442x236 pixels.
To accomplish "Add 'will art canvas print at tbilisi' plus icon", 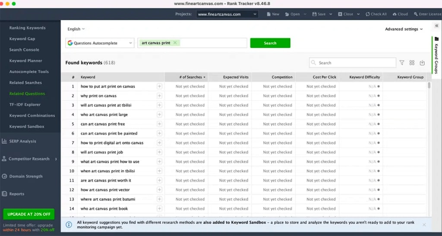I will point(159,105).
